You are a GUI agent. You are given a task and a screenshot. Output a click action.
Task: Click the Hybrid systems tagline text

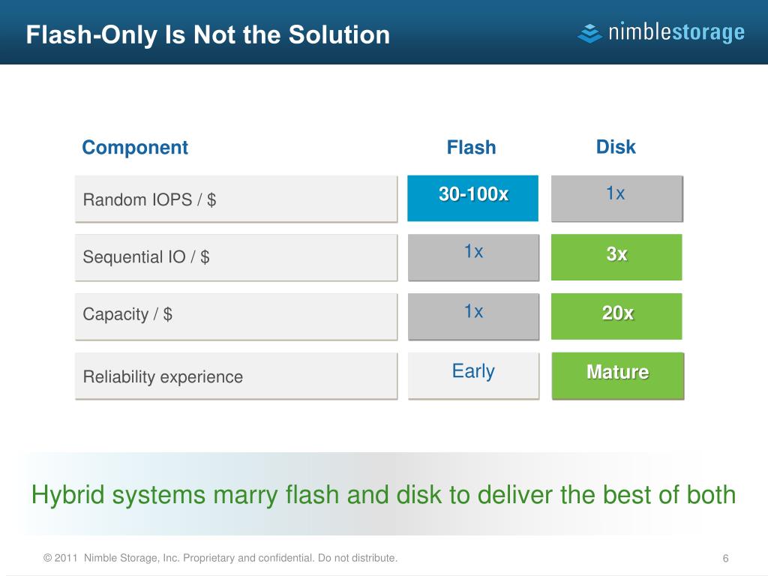coord(383,495)
